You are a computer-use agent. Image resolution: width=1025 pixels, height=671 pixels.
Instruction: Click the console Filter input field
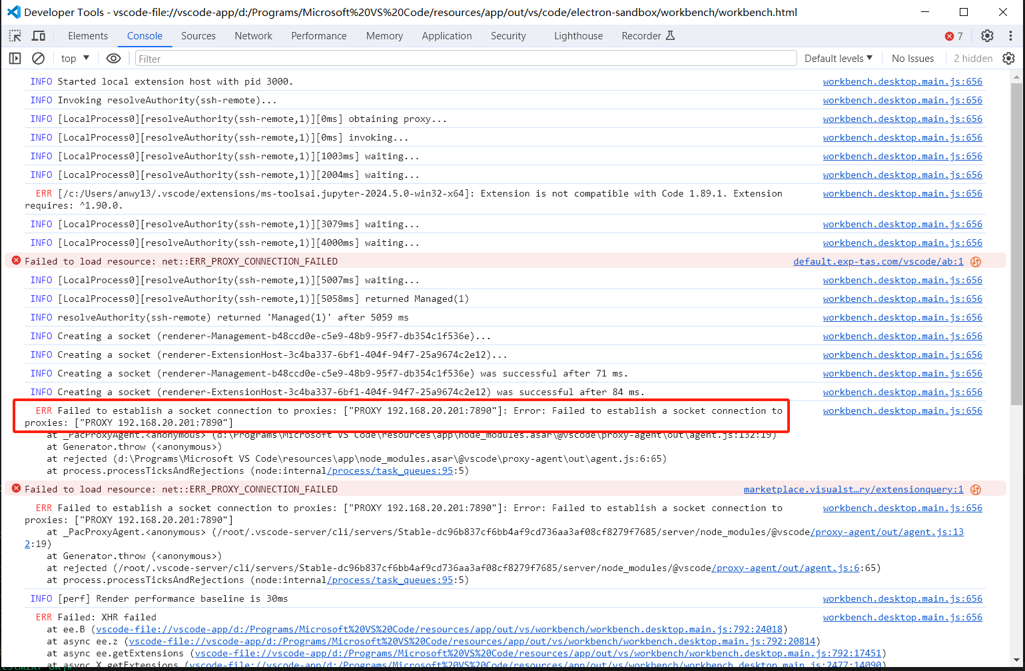click(x=466, y=59)
